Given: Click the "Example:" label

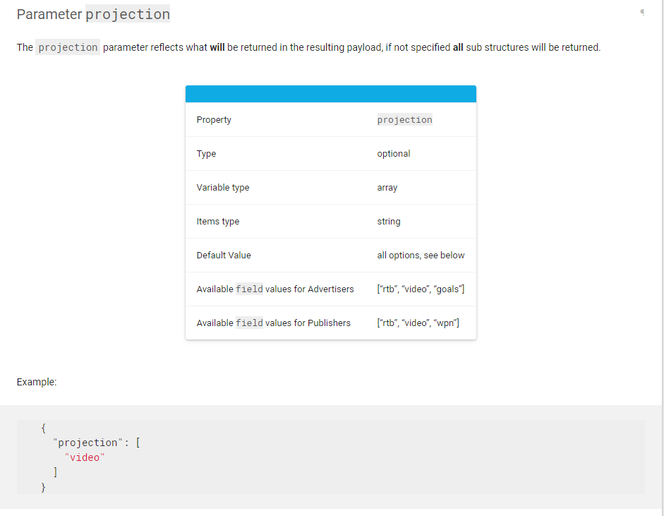Looking at the screenshot, I should [37, 382].
